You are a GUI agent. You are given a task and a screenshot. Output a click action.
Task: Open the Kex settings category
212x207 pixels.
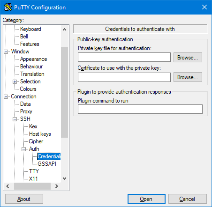[x=33, y=126]
